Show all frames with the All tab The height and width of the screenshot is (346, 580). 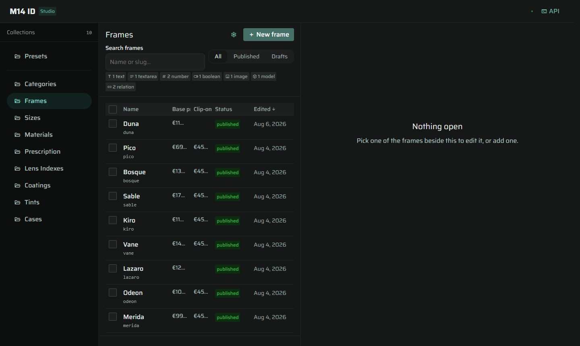(x=218, y=56)
